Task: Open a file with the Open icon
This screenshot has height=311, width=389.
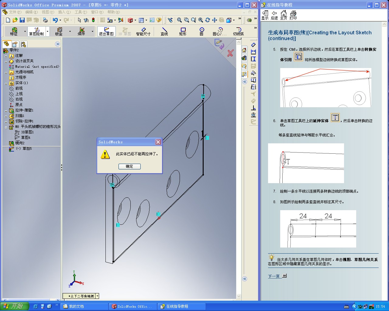Action: 15,20
